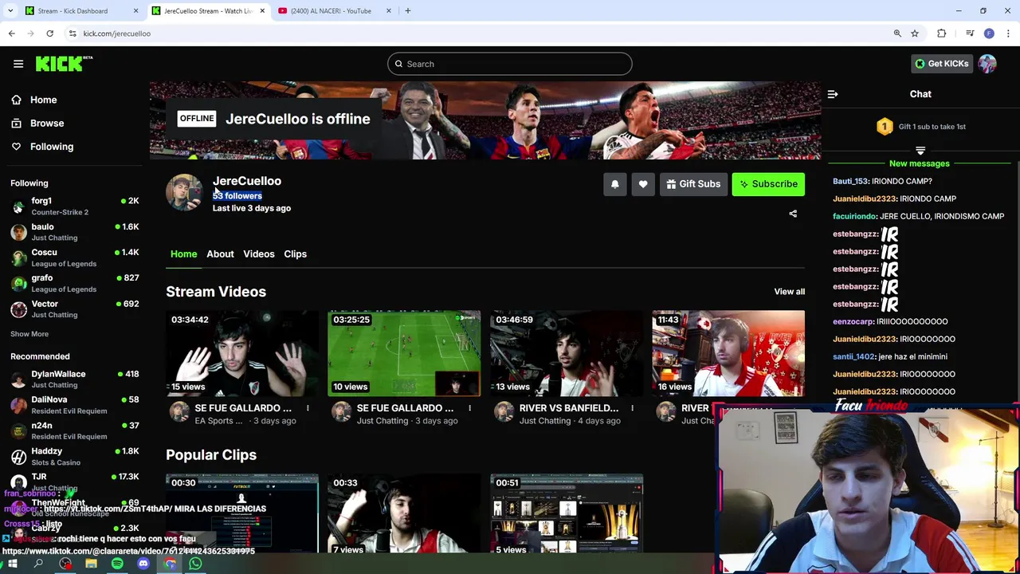Open WhatsApp from taskbar

click(x=195, y=564)
